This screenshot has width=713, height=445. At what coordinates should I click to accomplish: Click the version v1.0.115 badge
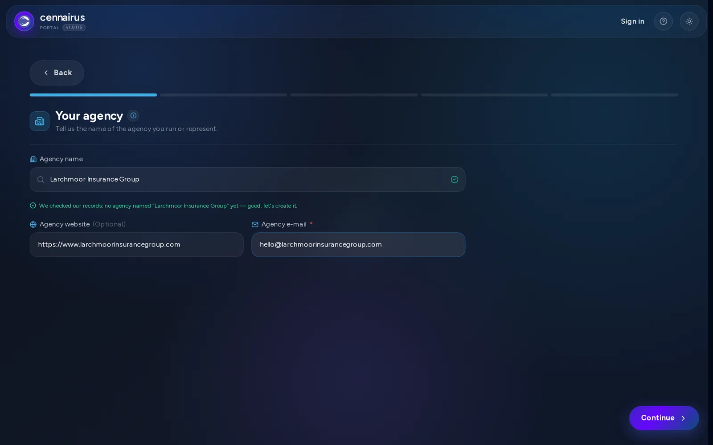click(74, 28)
